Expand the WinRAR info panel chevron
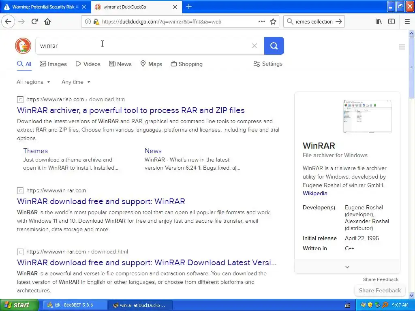The width and height of the screenshot is (415, 311). click(x=347, y=267)
